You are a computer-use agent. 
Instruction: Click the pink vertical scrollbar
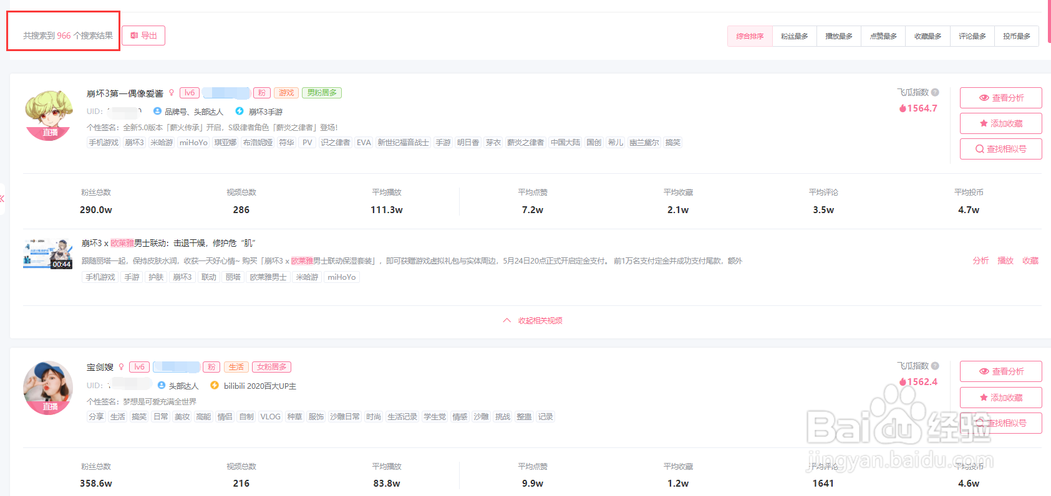pyautogui.click(x=1049, y=21)
